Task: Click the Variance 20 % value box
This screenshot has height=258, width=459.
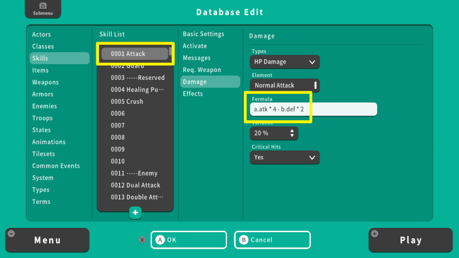Action: tap(274, 133)
